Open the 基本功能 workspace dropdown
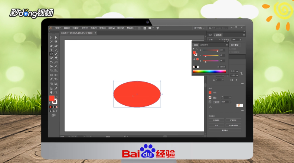This screenshot has height=163, width=294. (199, 28)
